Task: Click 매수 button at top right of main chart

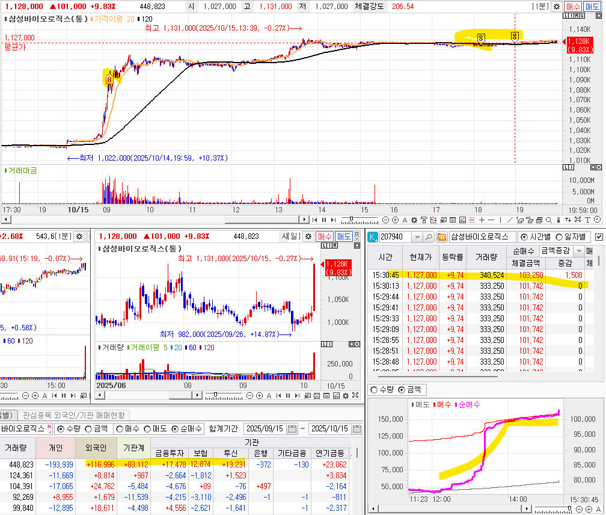Action: pyautogui.click(x=573, y=7)
